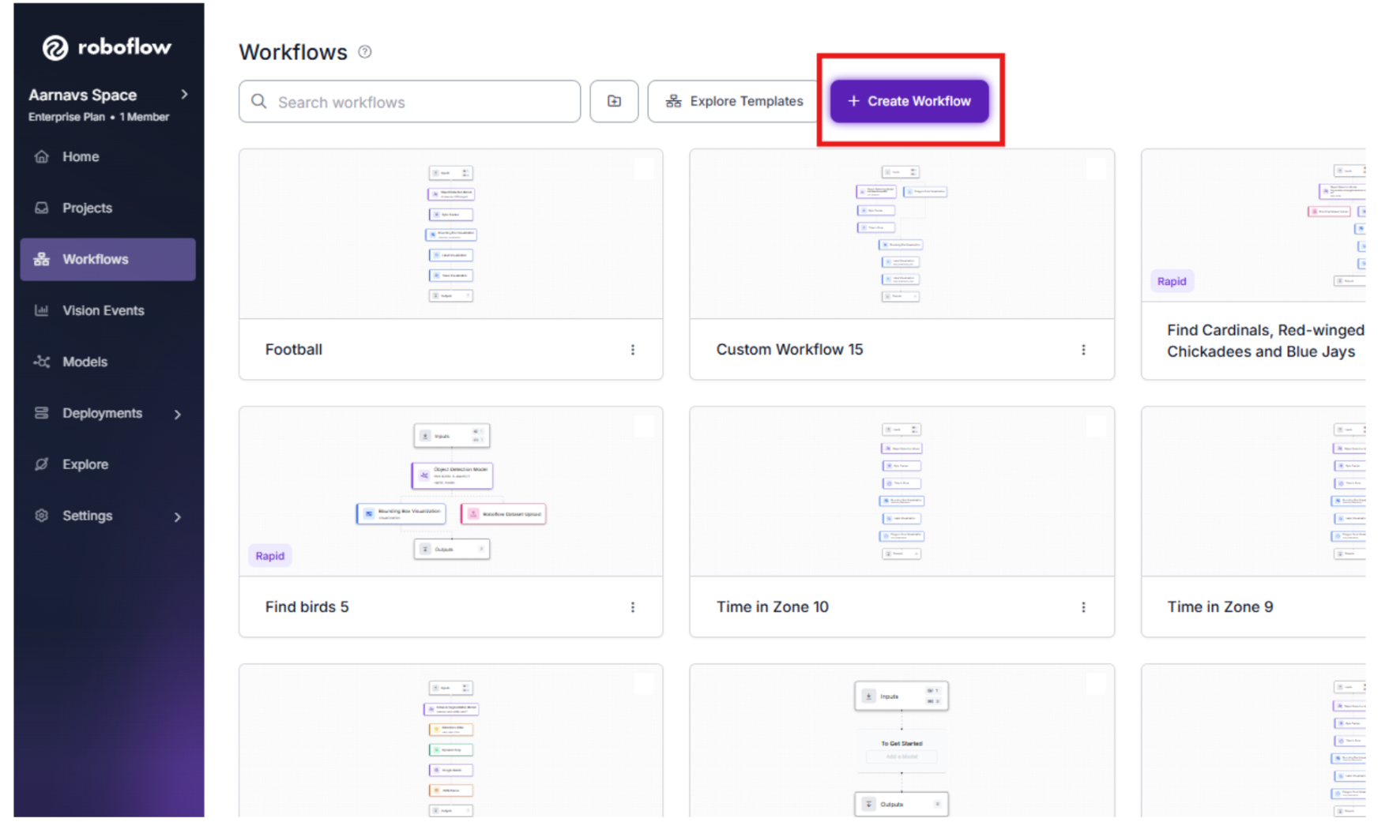The height and width of the screenshot is (837, 1389).
Task: Check the Time in Zone 10 card selector
Action: (1094, 426)
